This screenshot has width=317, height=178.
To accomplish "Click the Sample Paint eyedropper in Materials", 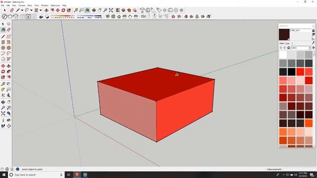I will click(314, 43).
